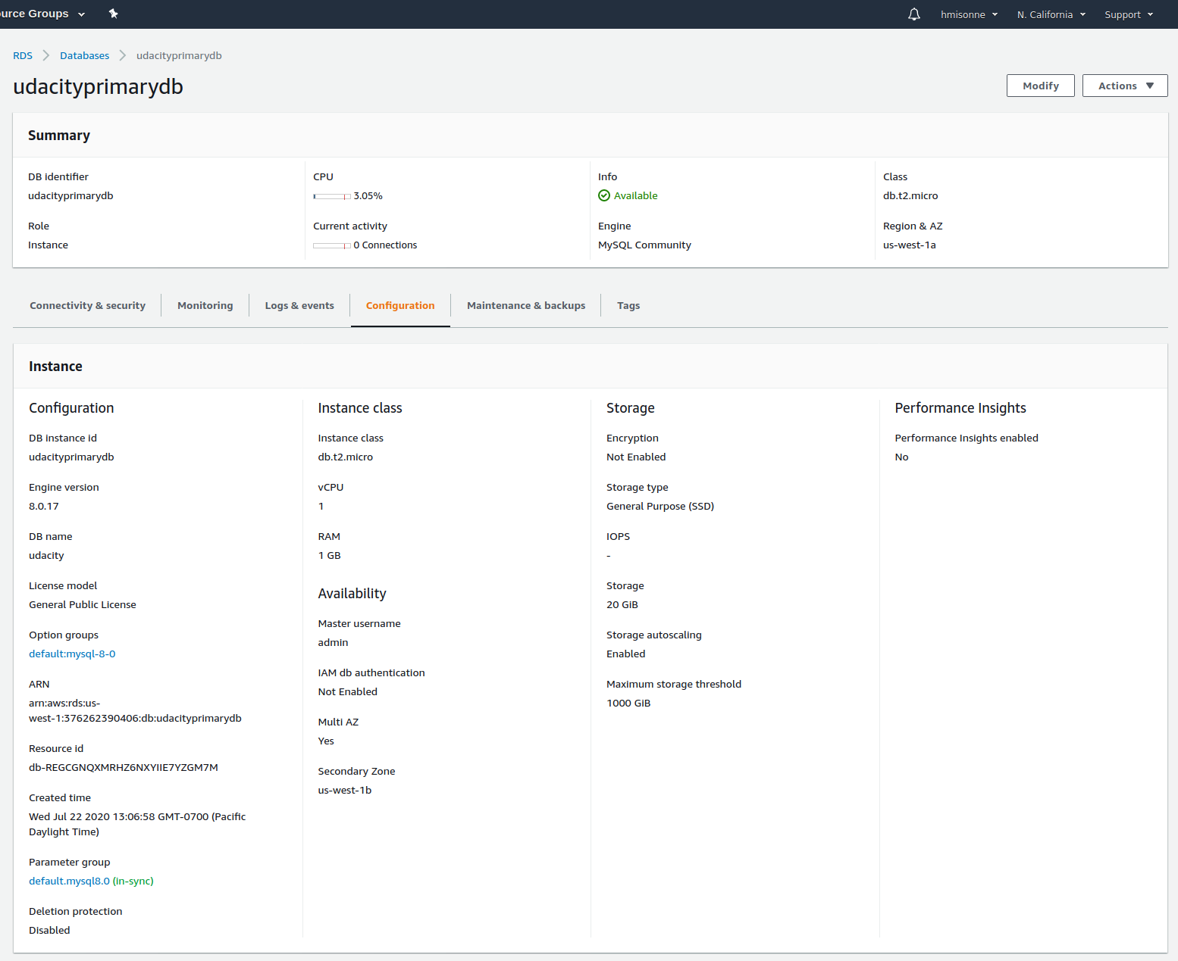Viewport: 1178px width, 961px height.
Task: Click the Storage autoscaling value Enabled
Action: point(626,654)
